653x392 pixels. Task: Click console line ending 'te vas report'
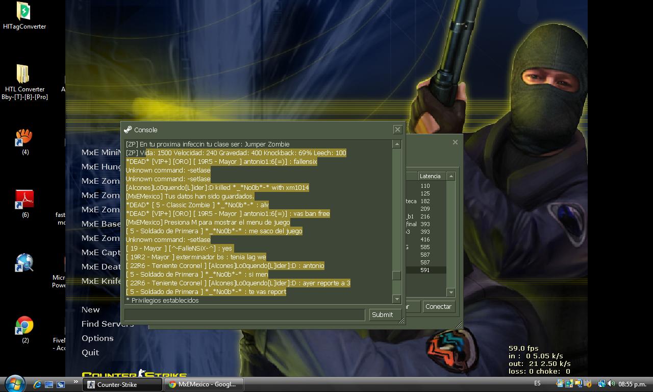click(x=206, y=291)
